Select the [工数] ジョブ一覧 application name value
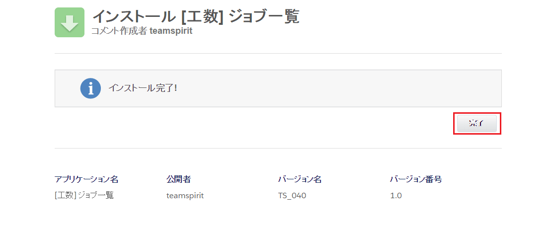This screenshot has width=554, height=230. coord(84,195)
